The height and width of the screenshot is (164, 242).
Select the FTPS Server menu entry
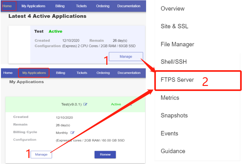click(177, 80)
